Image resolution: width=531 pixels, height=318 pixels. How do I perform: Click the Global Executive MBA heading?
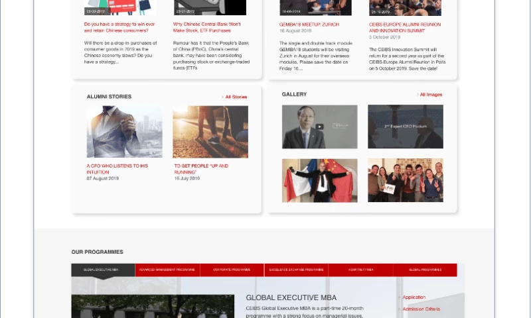pos(291,297)
